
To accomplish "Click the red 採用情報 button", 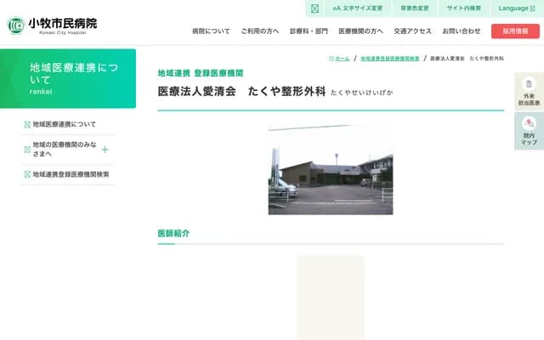I will [x=515, y=31].
